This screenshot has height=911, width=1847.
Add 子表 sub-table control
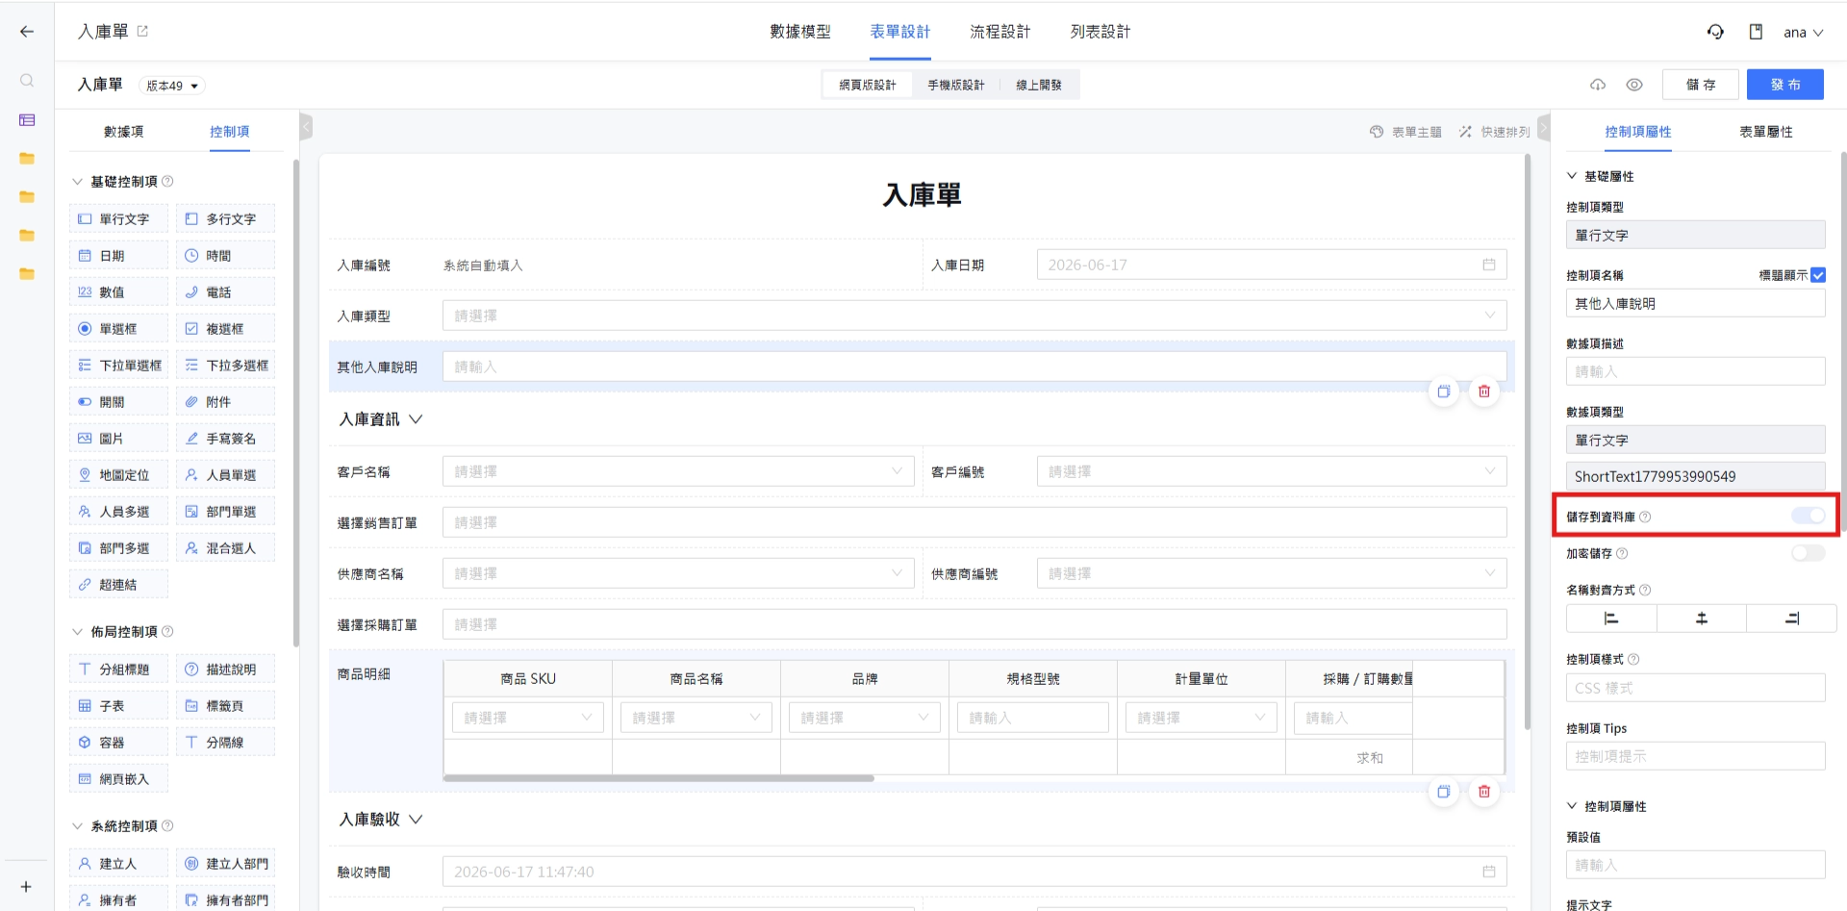tap(118, 706)
